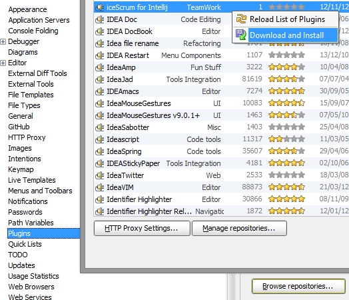Open TODO settings
Viewport: 349px width, 300px height.
tap(18, 255)
